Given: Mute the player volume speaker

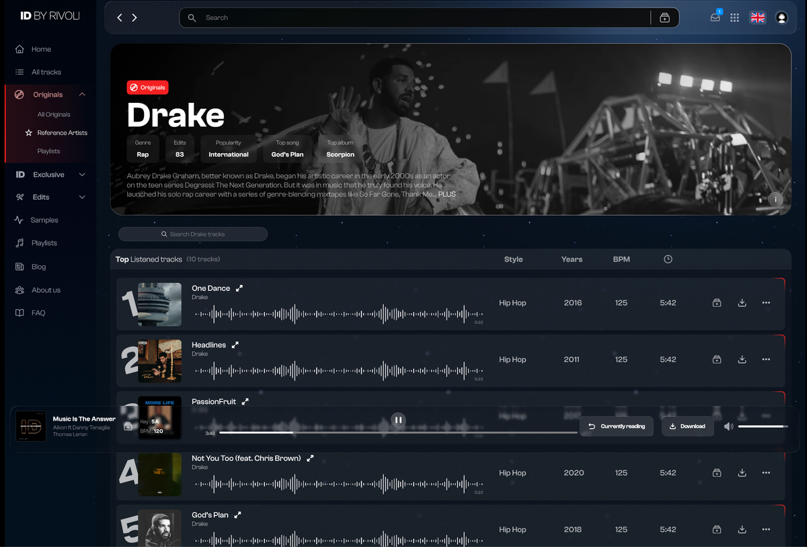Looking at the screenshot, I should [728, 427].
